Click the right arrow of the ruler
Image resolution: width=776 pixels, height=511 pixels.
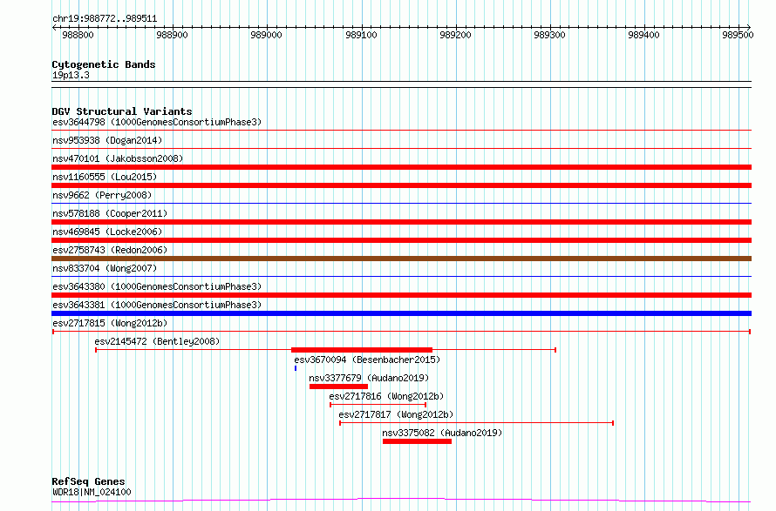749,28
